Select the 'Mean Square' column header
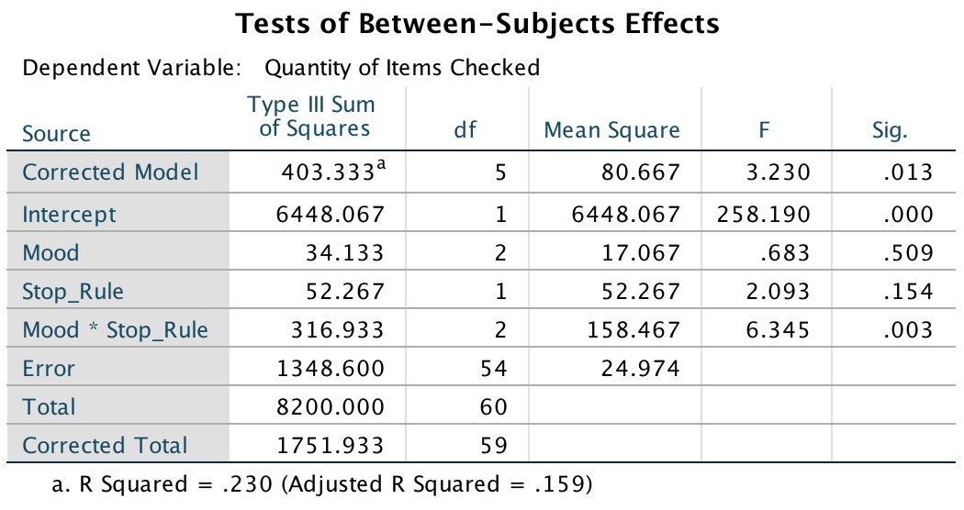The image size is (964, 510). pos(611,130)
